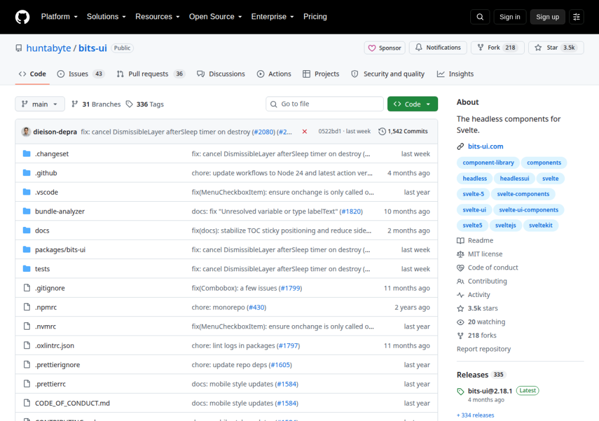This screenshot has height=421, width=599.
Task: Open the .nvmrc file
Action: pos(45,326)
